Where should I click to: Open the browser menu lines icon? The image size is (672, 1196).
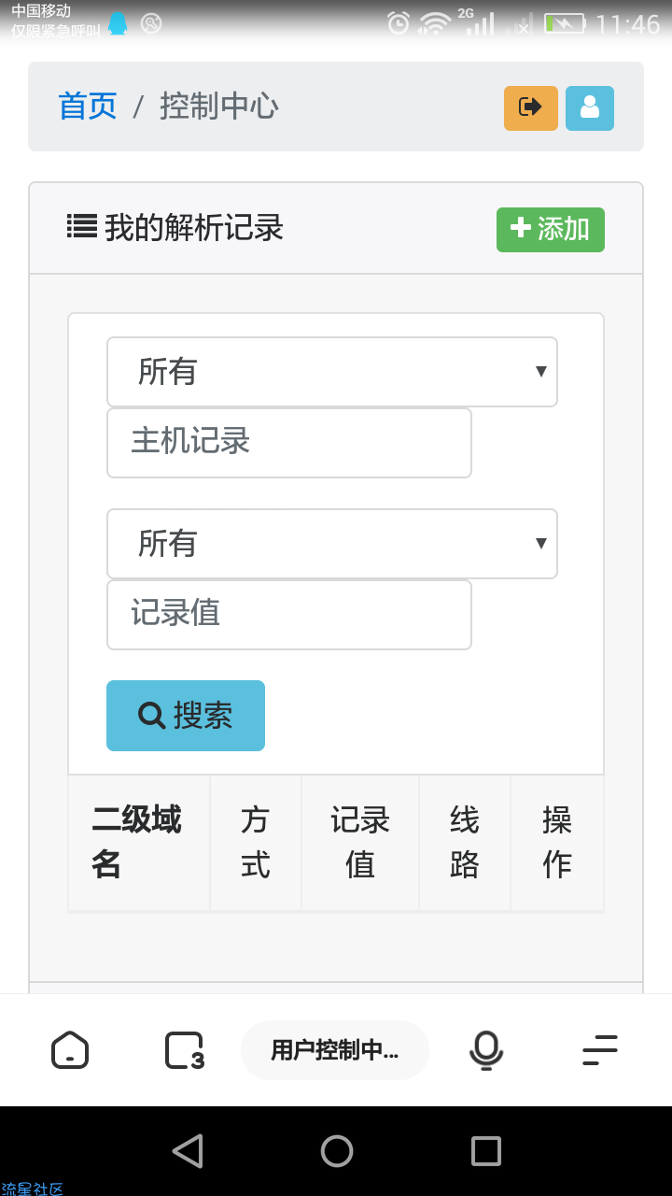pos(600,1049)
